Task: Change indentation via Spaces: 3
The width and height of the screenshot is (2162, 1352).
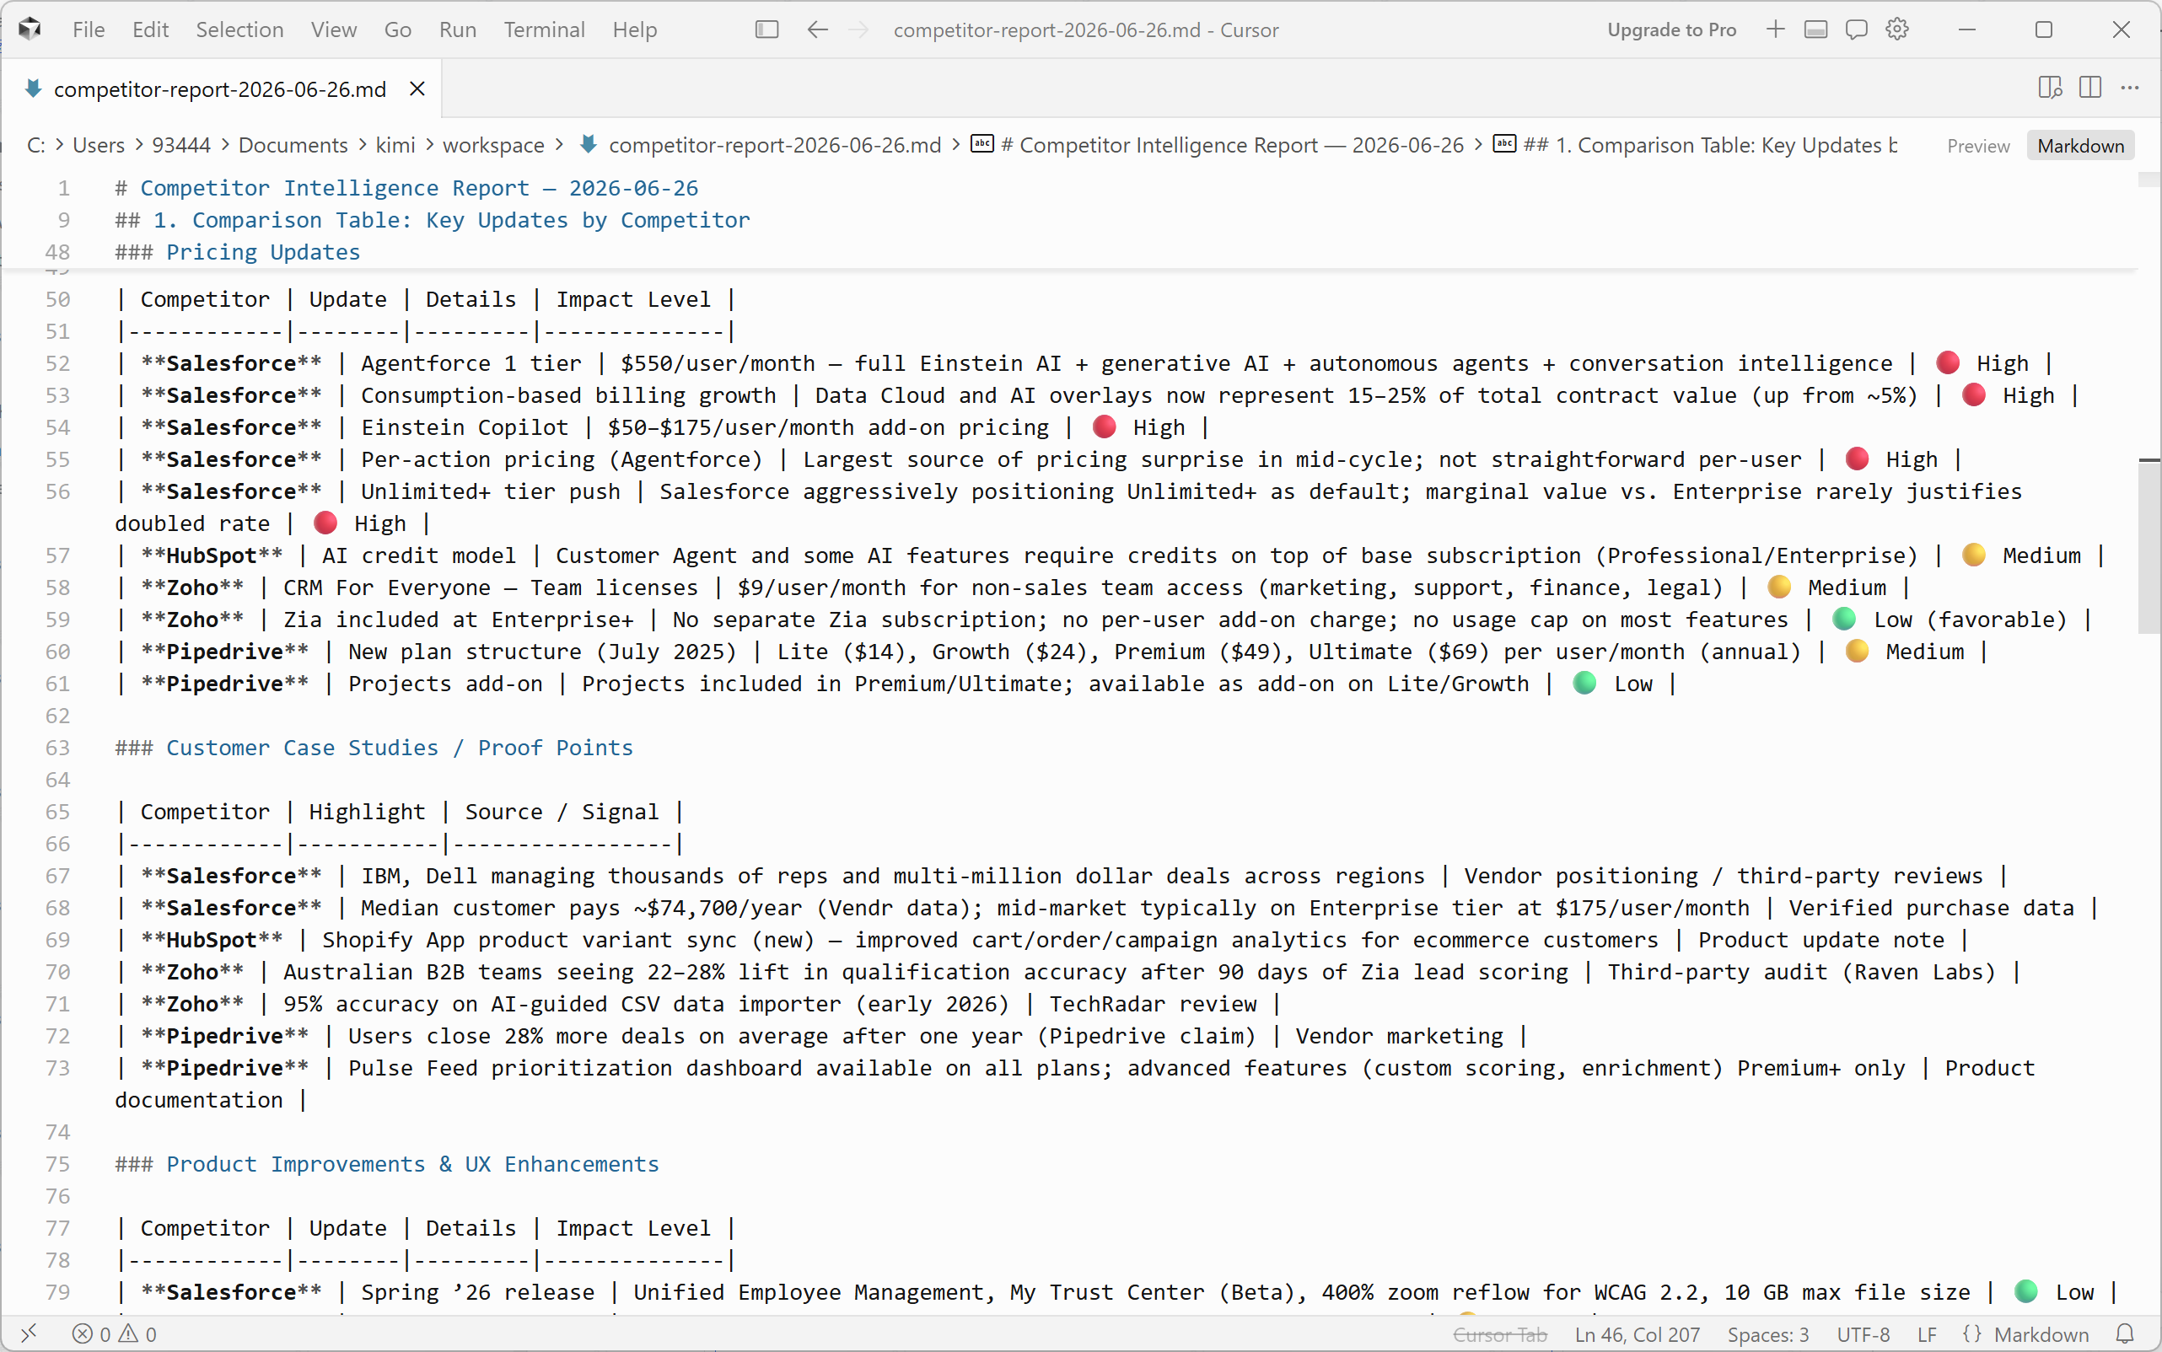Action: [x=1768, y=1334]
